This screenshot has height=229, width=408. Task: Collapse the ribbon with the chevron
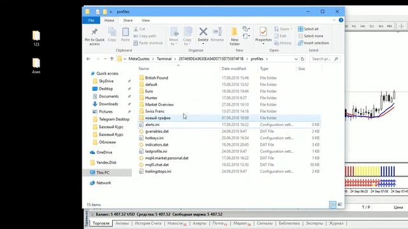334,20
